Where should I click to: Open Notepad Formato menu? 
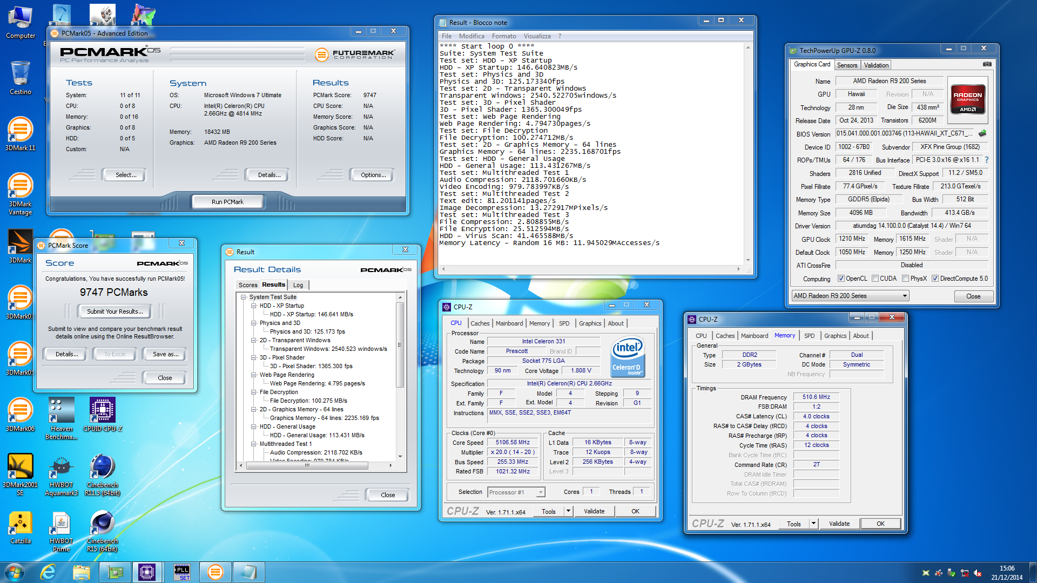(x=503, y=36)
